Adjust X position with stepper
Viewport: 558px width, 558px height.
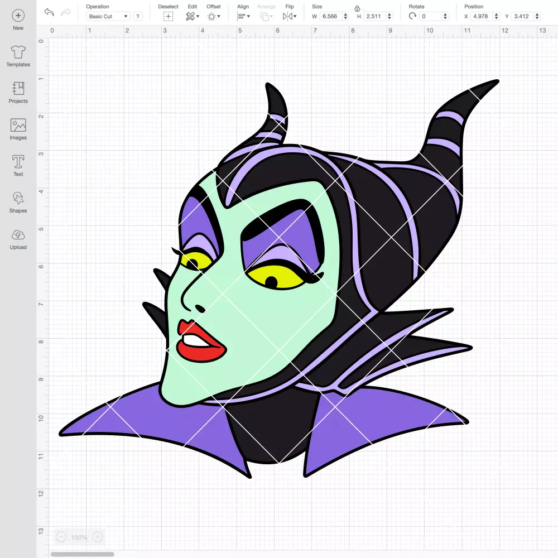497,16
